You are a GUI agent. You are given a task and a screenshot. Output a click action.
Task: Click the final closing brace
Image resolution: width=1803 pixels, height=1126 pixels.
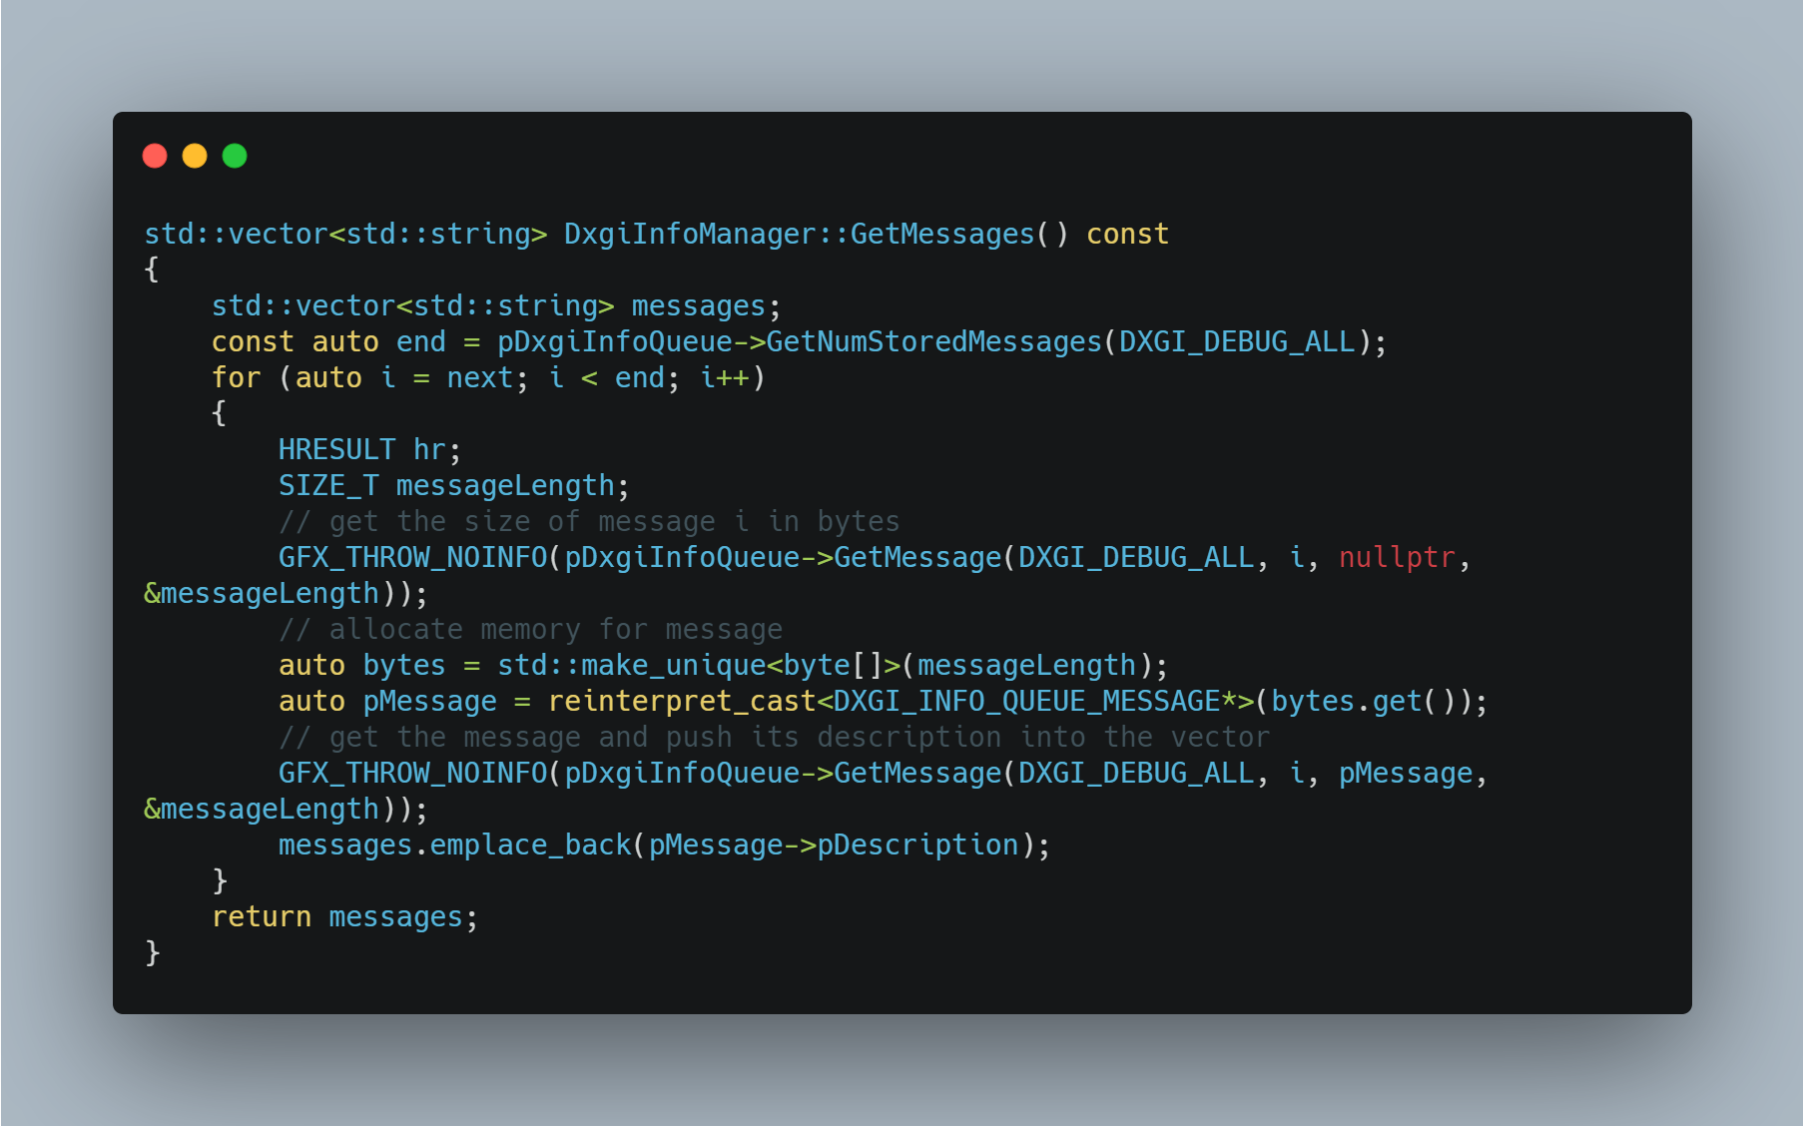tap(153, 952)
